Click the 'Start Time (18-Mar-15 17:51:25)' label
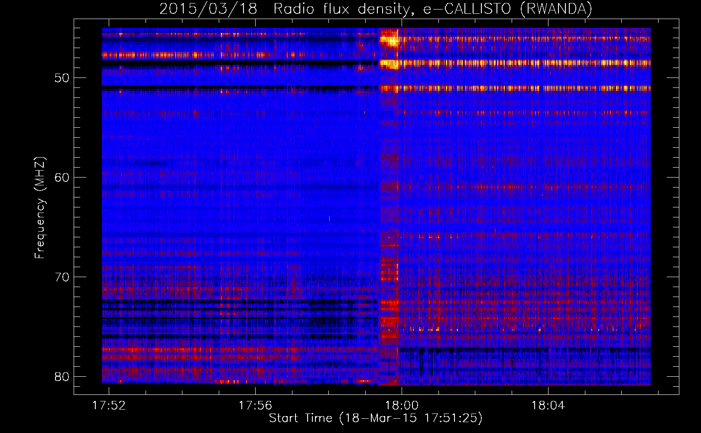Image resolution: width=701 pixels, height=433 pixels. (x=376, y=418)
